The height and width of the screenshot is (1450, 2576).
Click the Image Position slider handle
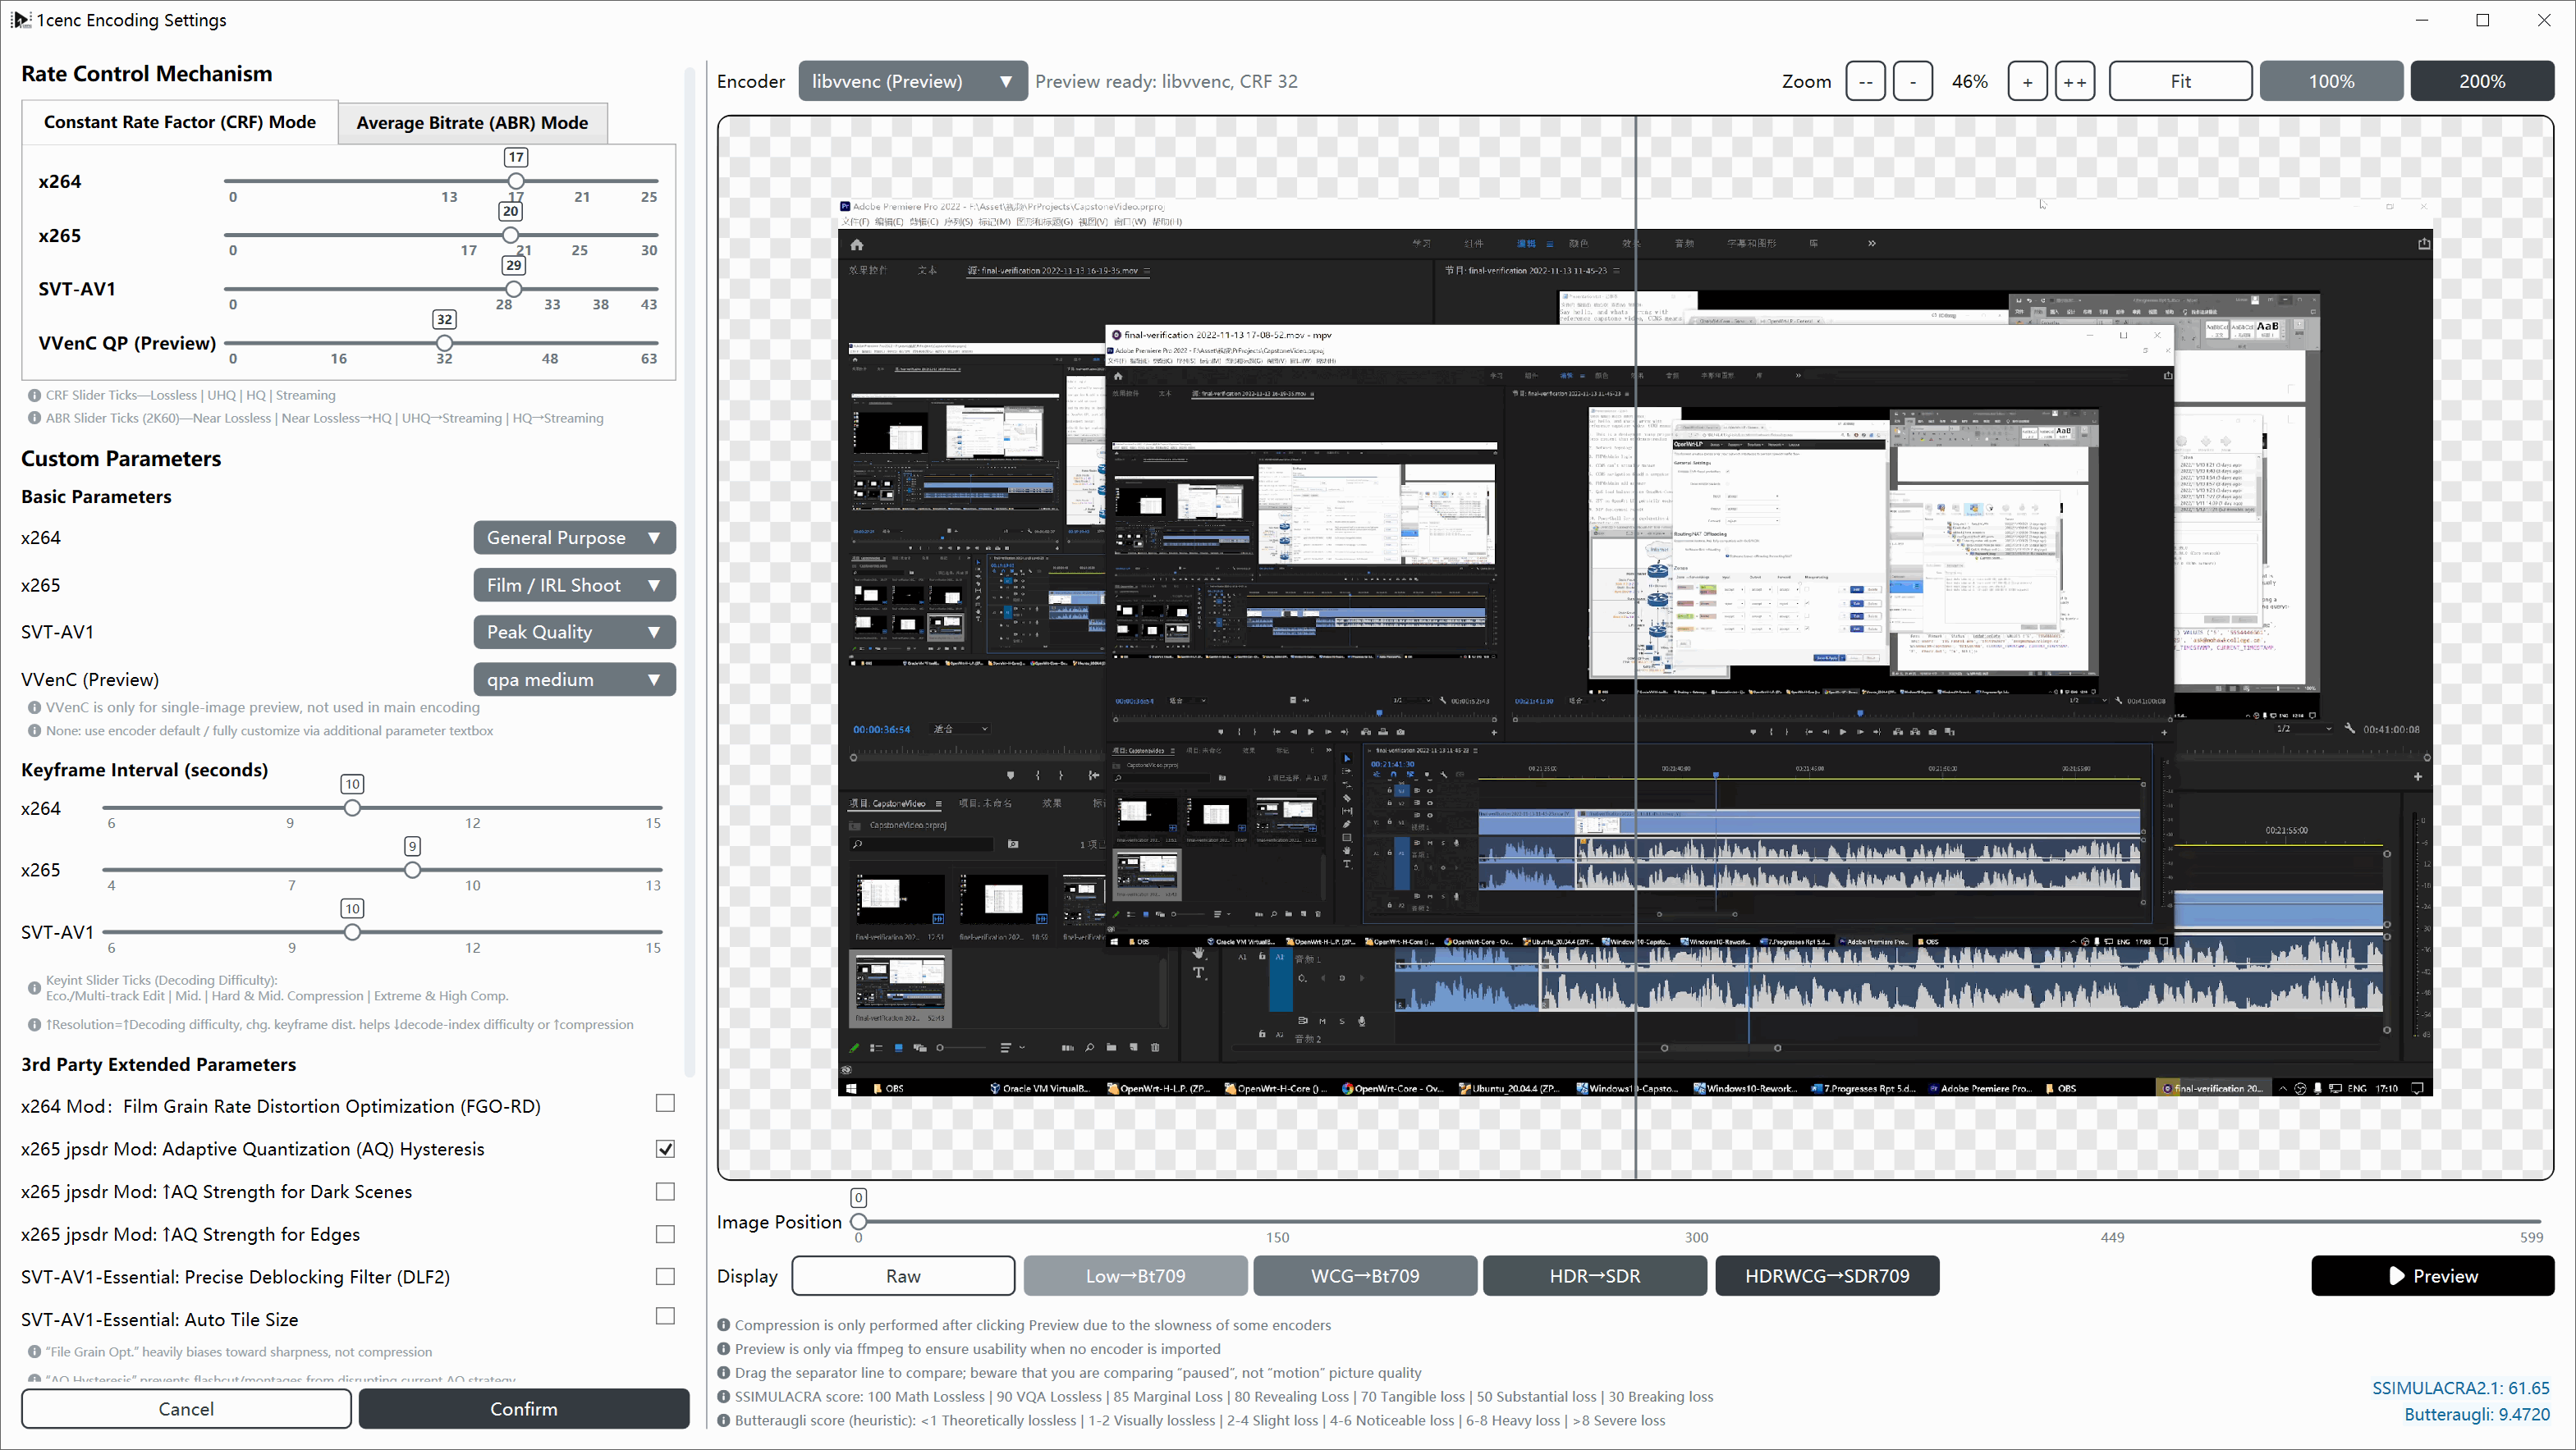pos(858,1221)
